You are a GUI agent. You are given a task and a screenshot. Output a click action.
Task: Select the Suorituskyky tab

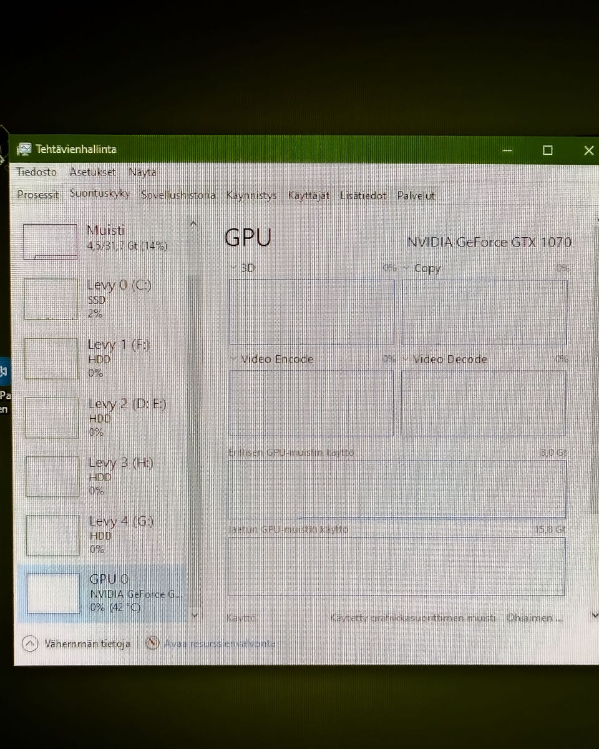[100, 193]
